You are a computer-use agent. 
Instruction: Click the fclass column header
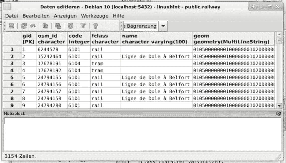(x=105, y=39)
